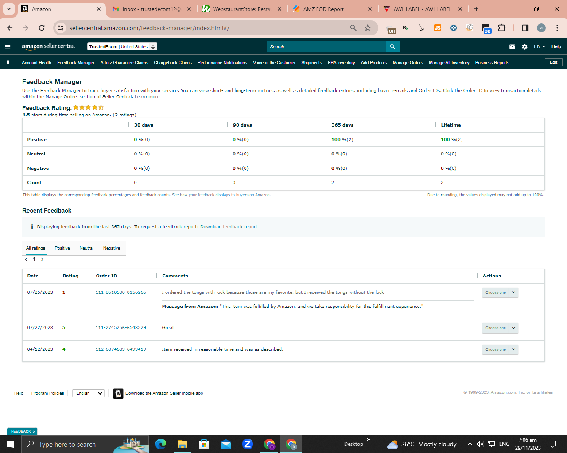Open Voice of the Customer menu item

point(274,63)
